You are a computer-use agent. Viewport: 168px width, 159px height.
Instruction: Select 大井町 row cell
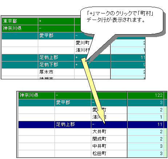pos(109,132)
